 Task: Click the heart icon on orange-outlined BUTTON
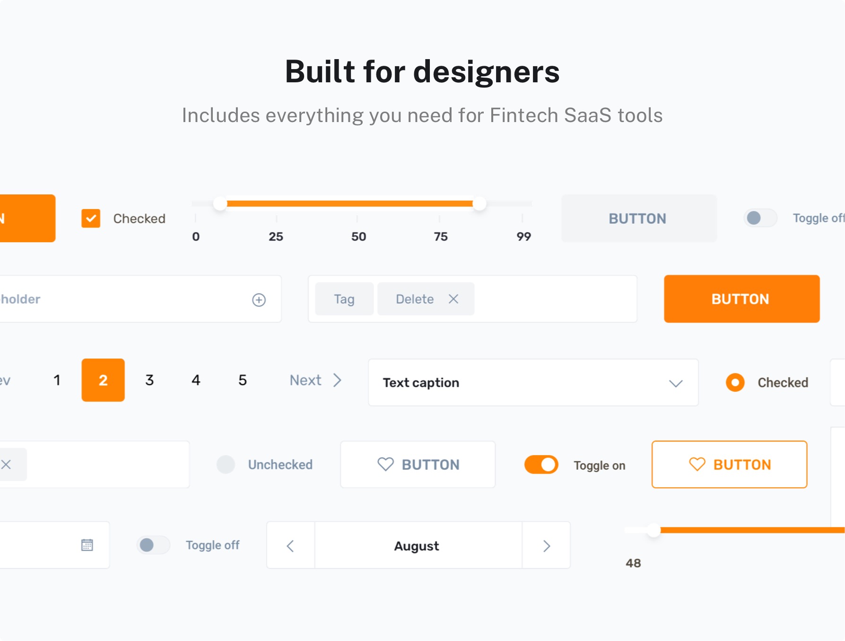697,465
